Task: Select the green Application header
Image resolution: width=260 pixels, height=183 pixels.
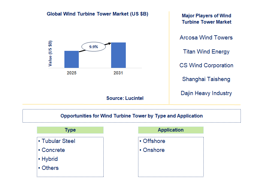Action: tap(171, 130)
